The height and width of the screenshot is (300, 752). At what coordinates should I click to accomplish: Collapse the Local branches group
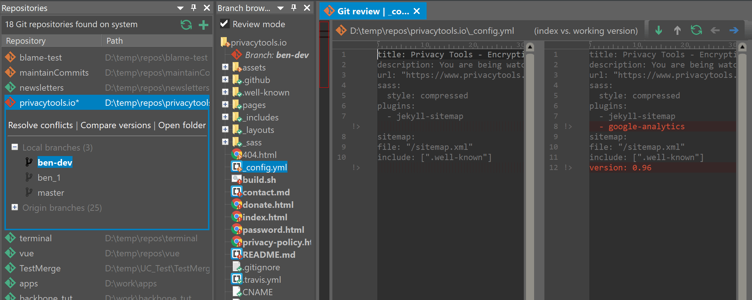pyautogui.click(x=15, y=147)
